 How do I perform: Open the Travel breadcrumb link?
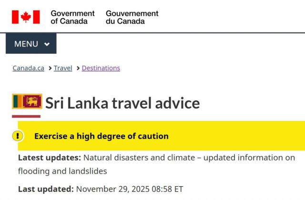pos(63,68)
